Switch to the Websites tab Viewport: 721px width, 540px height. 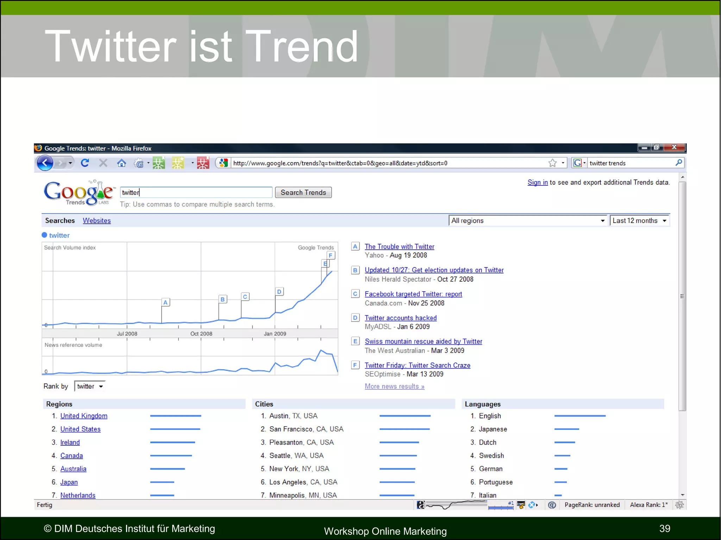click(x=96, y=221)
